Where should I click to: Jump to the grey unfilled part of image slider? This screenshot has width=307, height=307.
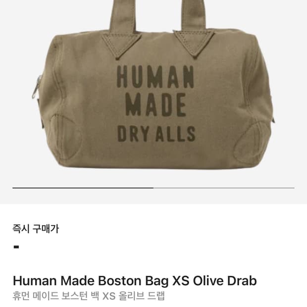[224, 188]
